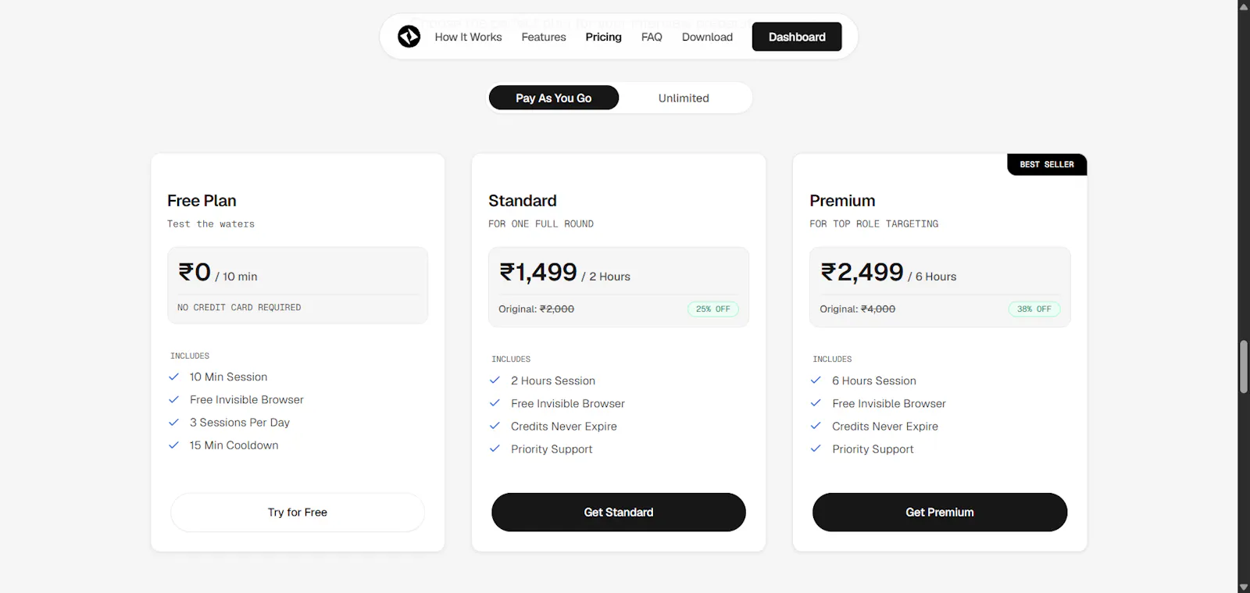
Task: Click the Get Premium button
Action: point(940,513)
